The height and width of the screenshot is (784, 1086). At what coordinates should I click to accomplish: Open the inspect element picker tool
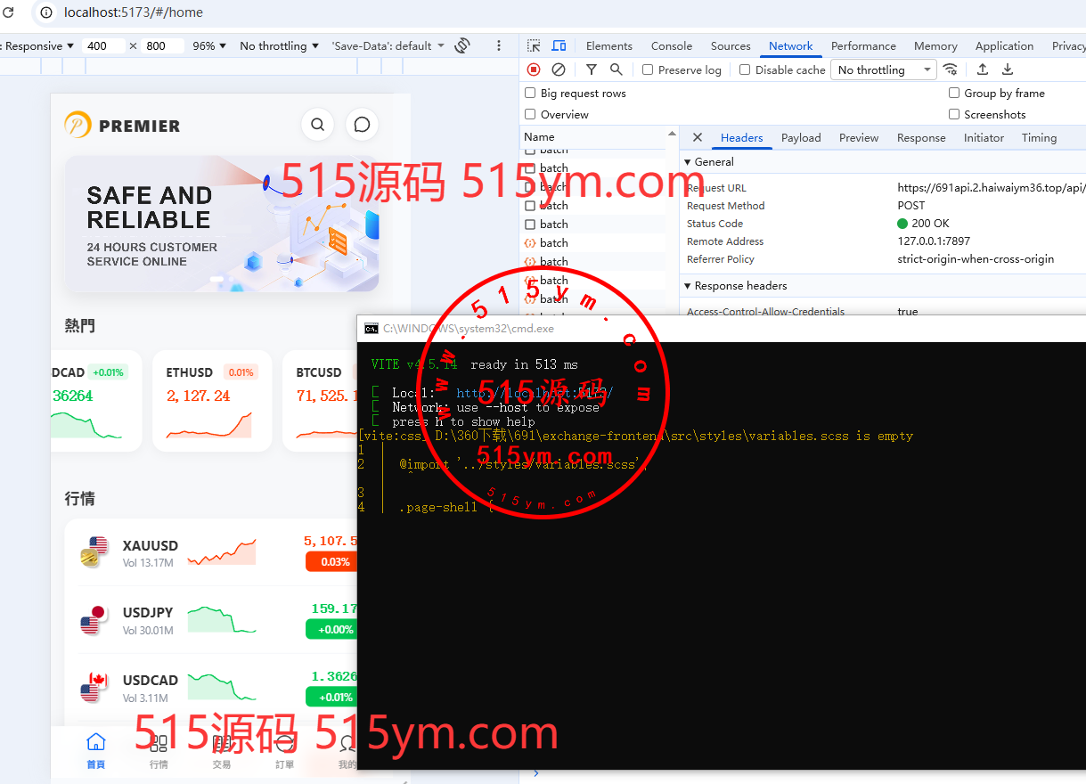pos(534,46)
